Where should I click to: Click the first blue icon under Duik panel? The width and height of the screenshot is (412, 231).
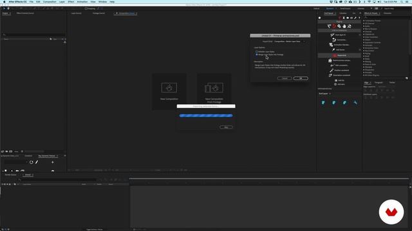(x=323, y=103)
